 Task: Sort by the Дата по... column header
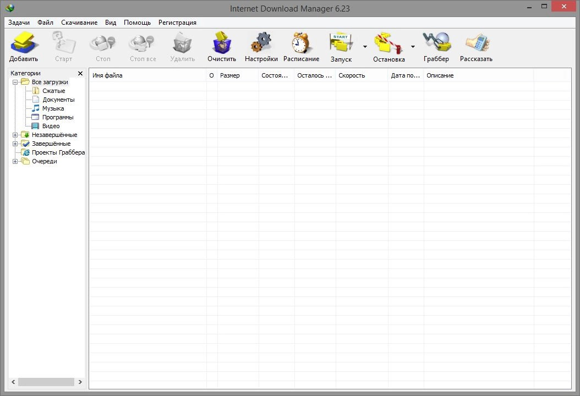(406, 75)
